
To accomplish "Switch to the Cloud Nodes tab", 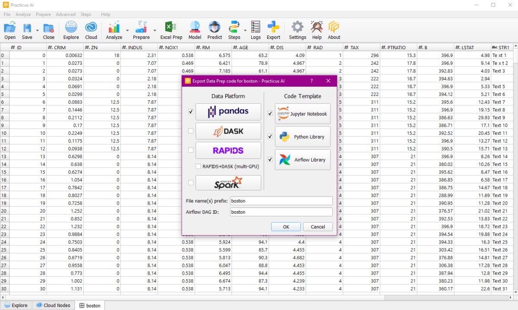I will tap(53, 305).
